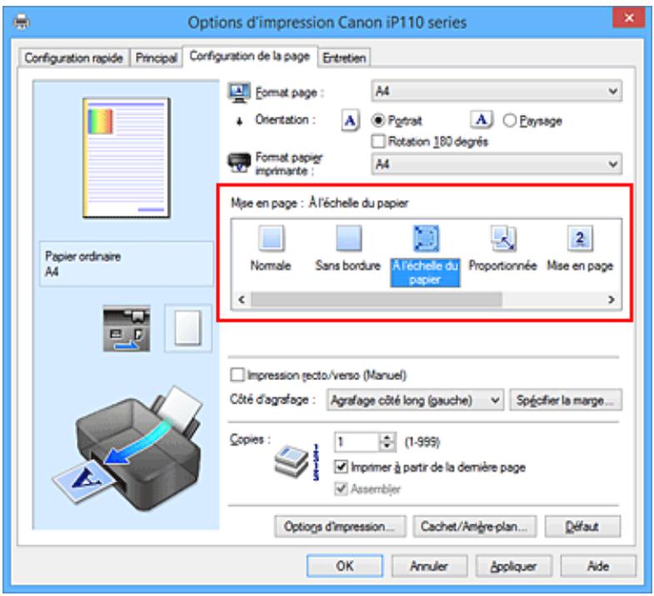Click the paper source tray icon
Image resolution: width=654 pixels, height=596 pixels.
(x=127, y=328)
